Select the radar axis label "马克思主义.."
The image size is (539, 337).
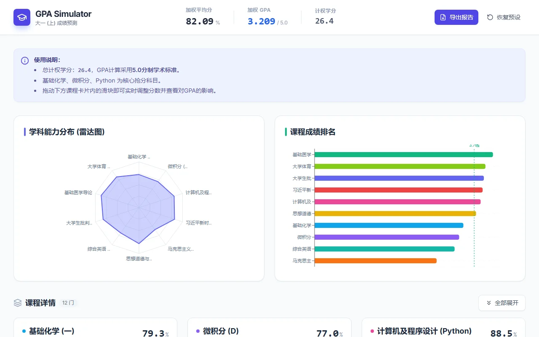[181, 249]
